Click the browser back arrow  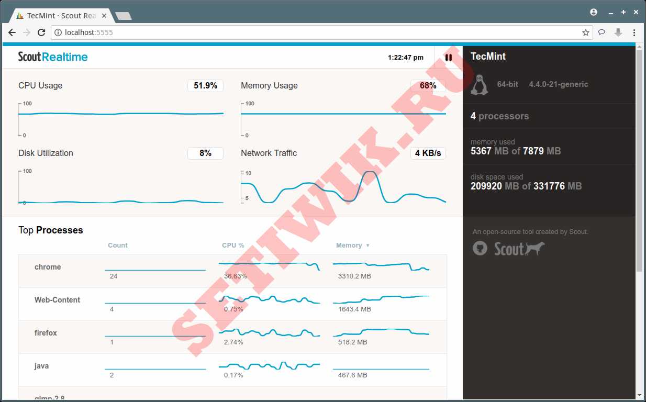[x=12, y=32]
